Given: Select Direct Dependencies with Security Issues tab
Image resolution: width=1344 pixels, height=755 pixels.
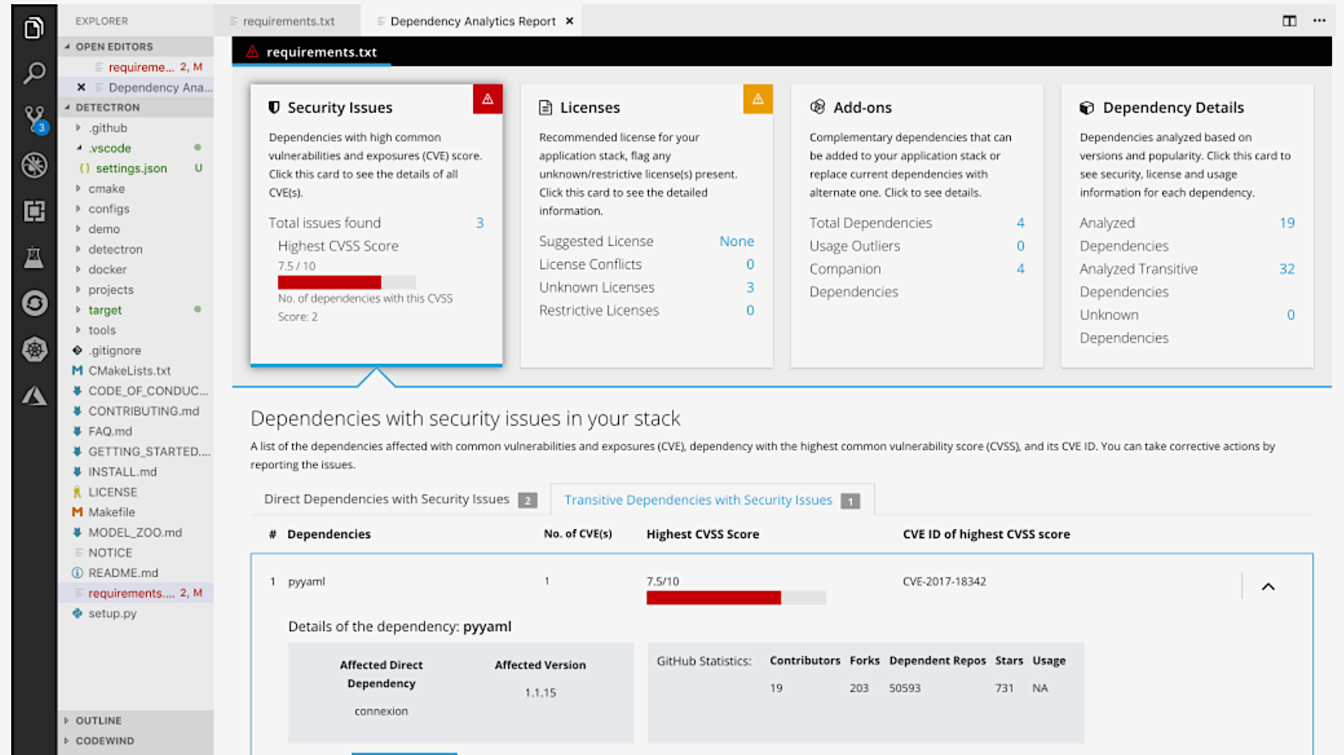Looking at the screenshot, I should pos(387,500).
